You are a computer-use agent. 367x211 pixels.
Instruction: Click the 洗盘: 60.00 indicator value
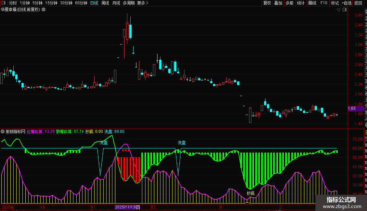pos(114,131)
